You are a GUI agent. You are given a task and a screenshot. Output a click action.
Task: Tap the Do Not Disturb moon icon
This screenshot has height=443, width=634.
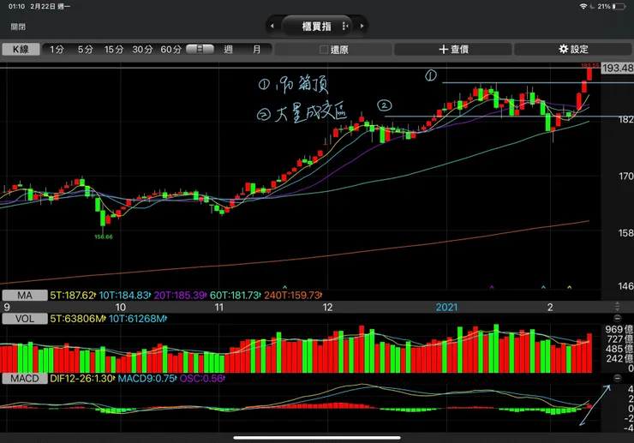(593, 7)
